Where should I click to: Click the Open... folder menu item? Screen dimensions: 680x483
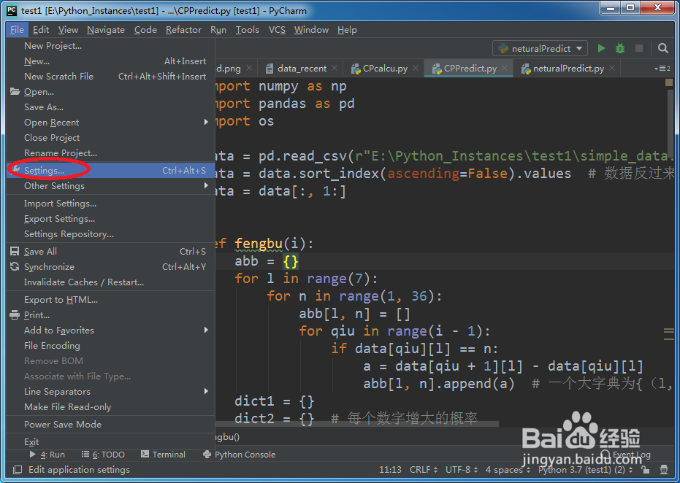click(x=110, y=92)
